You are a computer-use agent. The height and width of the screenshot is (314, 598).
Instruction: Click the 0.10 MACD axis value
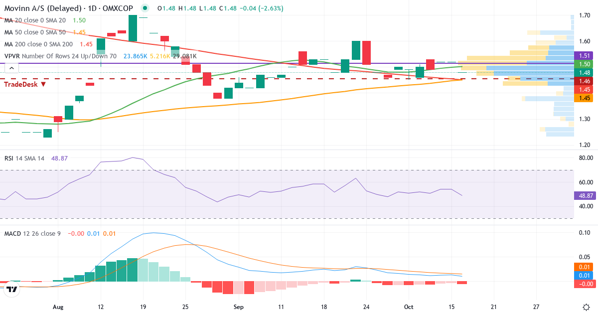point(584,233)
